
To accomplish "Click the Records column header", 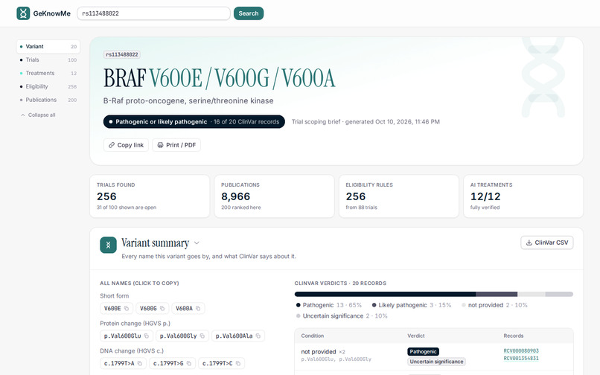I will 513,336.
